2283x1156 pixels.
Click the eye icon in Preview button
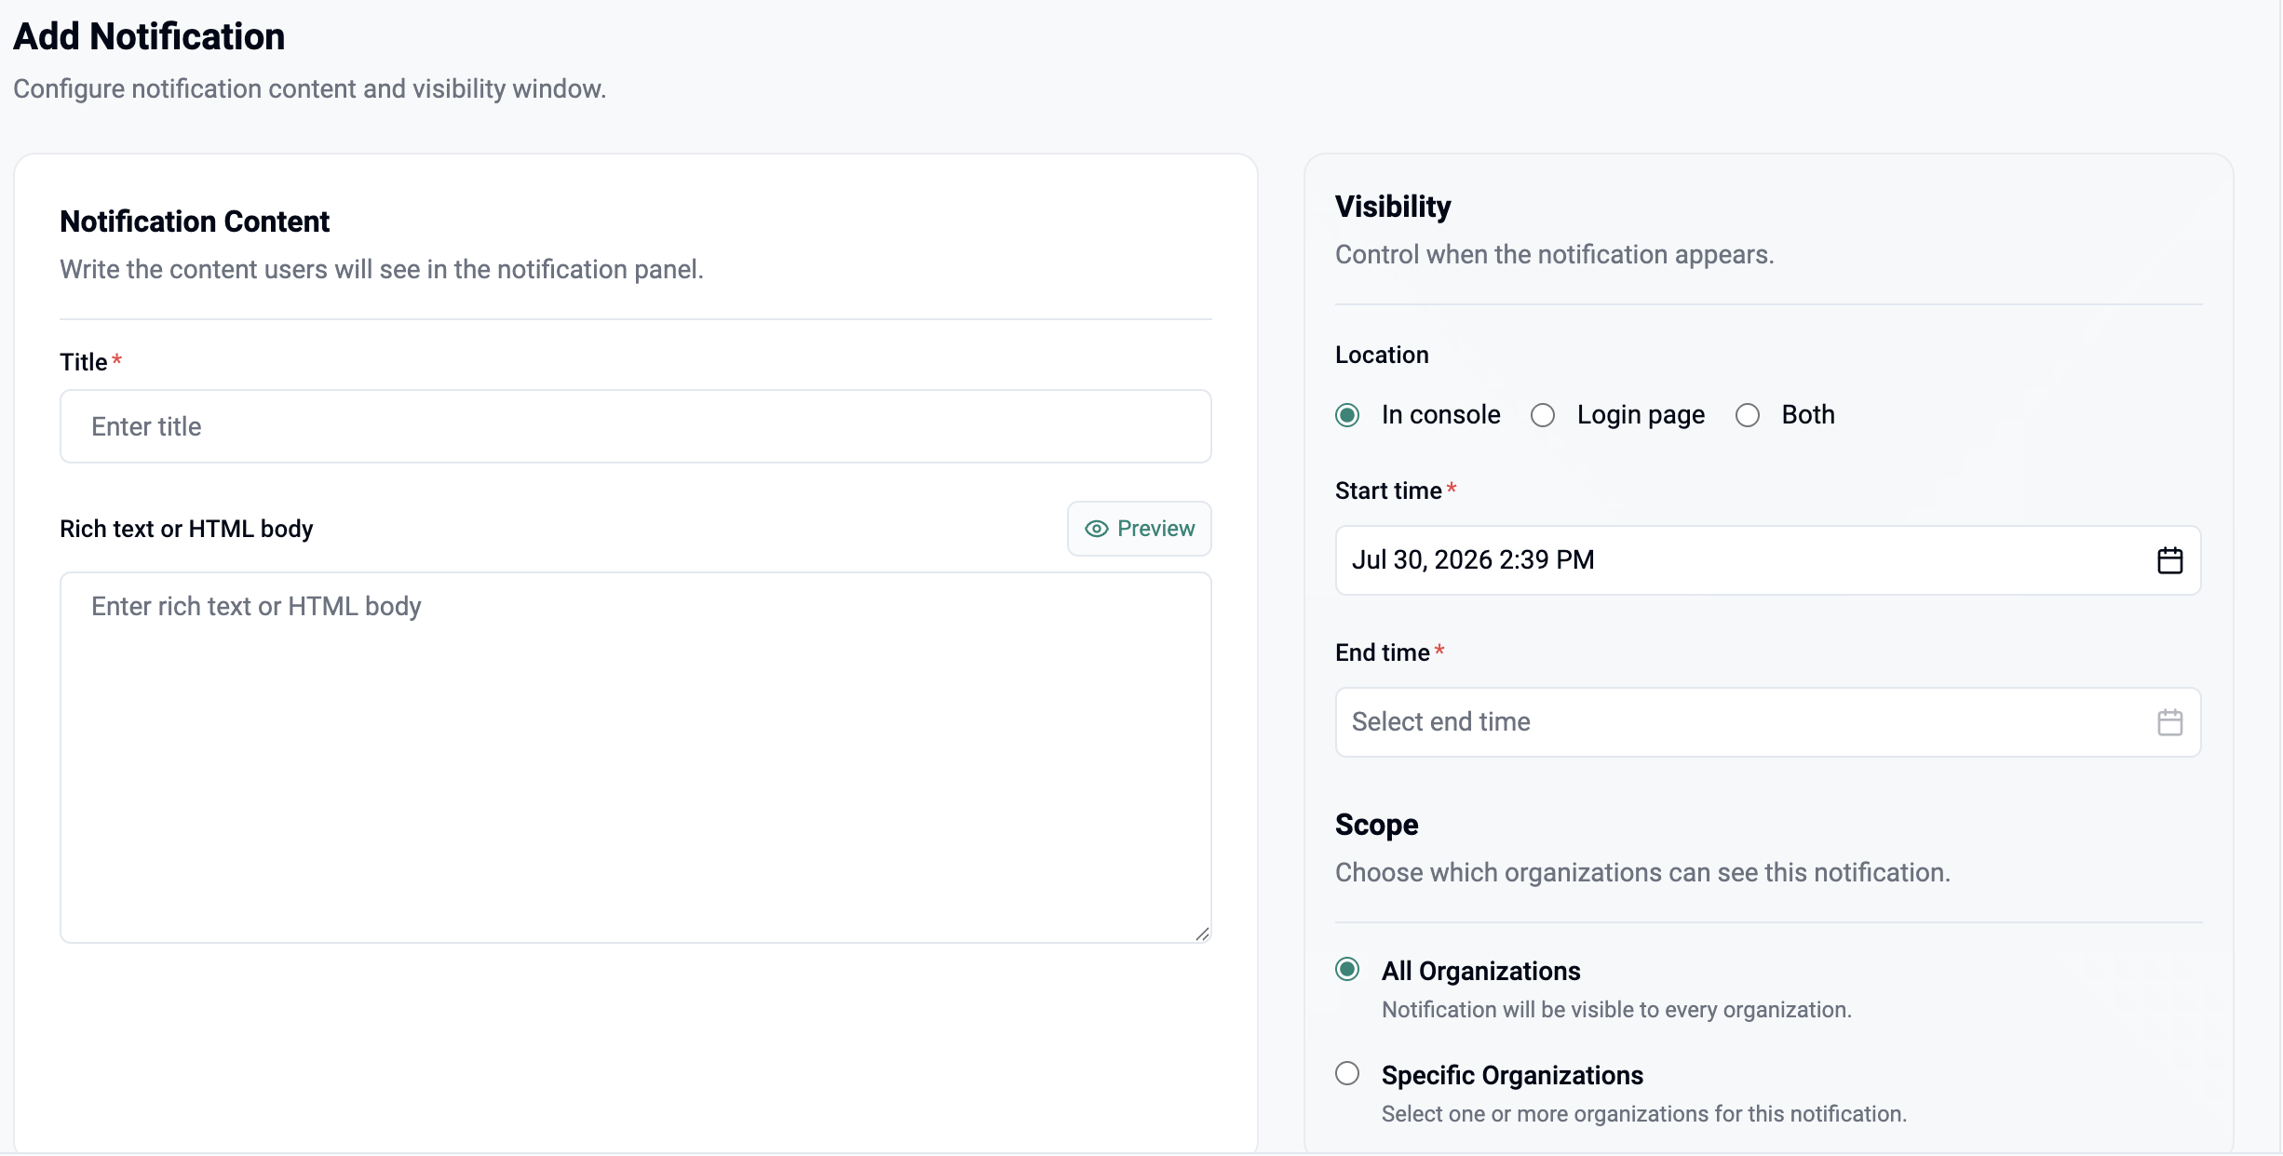pyautogui.click(x=1096, y=529)
